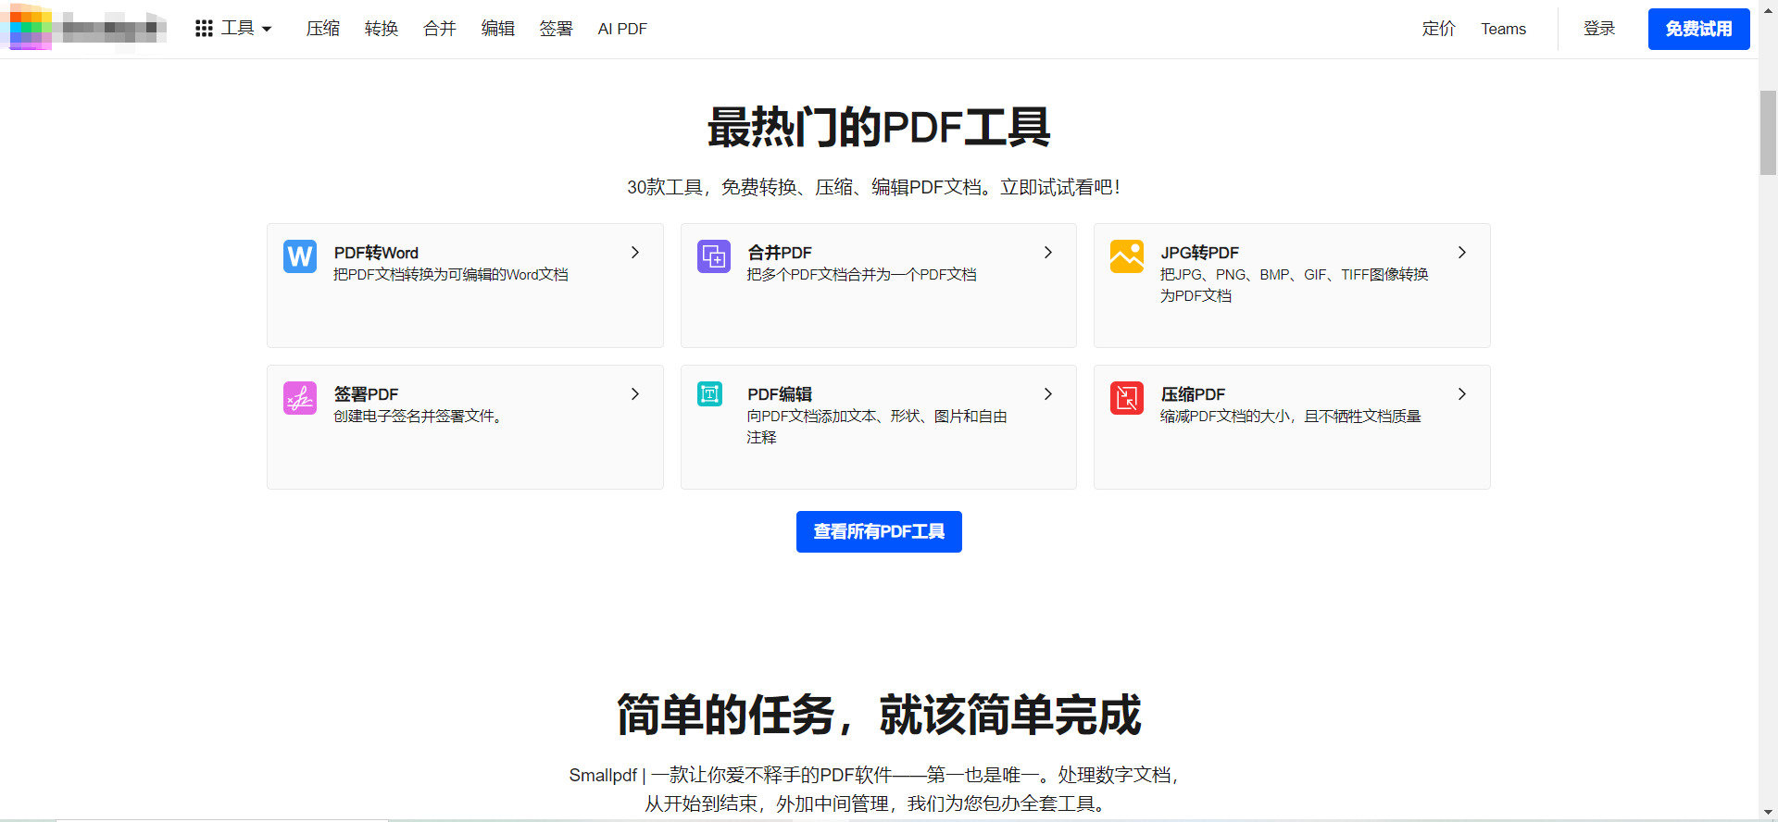The height and width of the screenshot is (822, 1778).
Task: Go to the 定价 page
Action: 1439,29
